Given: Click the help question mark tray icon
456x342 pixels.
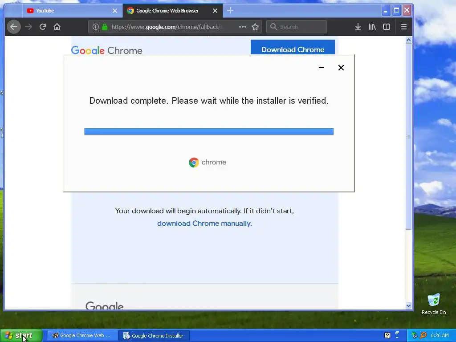Looking at the screenshot, I should [x=387, y=335].
